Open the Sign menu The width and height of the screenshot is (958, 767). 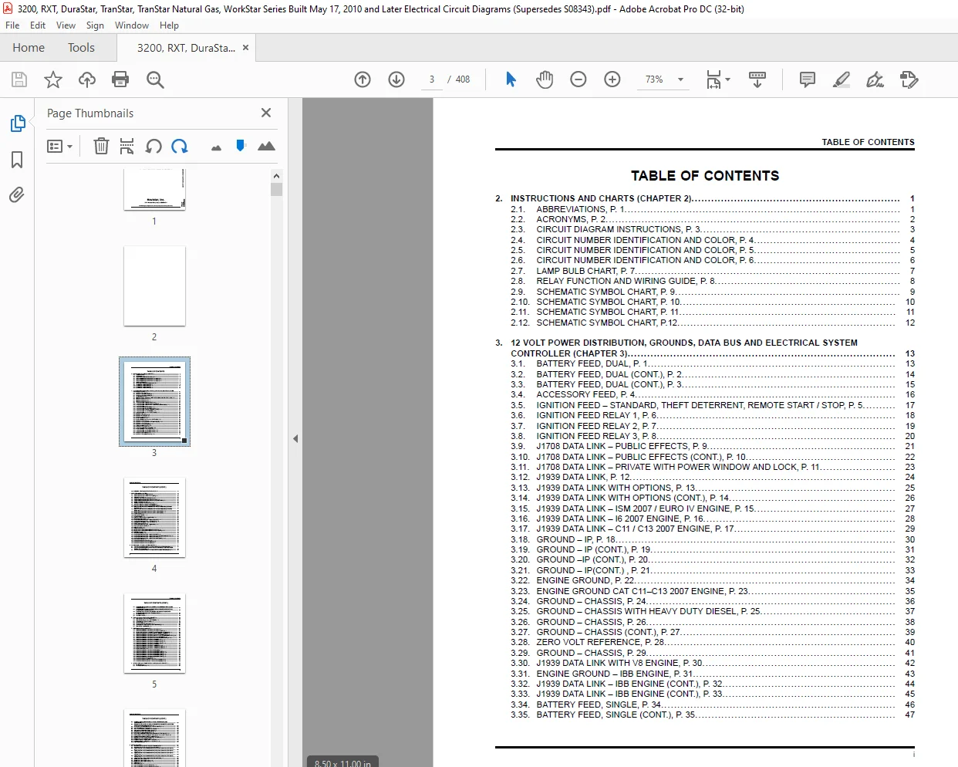(x=95, y=25)
